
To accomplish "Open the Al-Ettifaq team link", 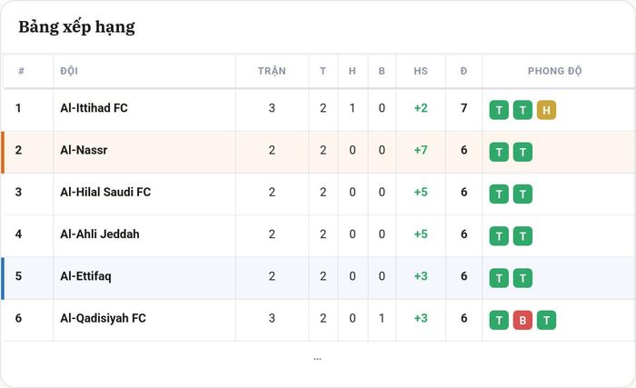I will pyautogui.click(x=85, y=276).
